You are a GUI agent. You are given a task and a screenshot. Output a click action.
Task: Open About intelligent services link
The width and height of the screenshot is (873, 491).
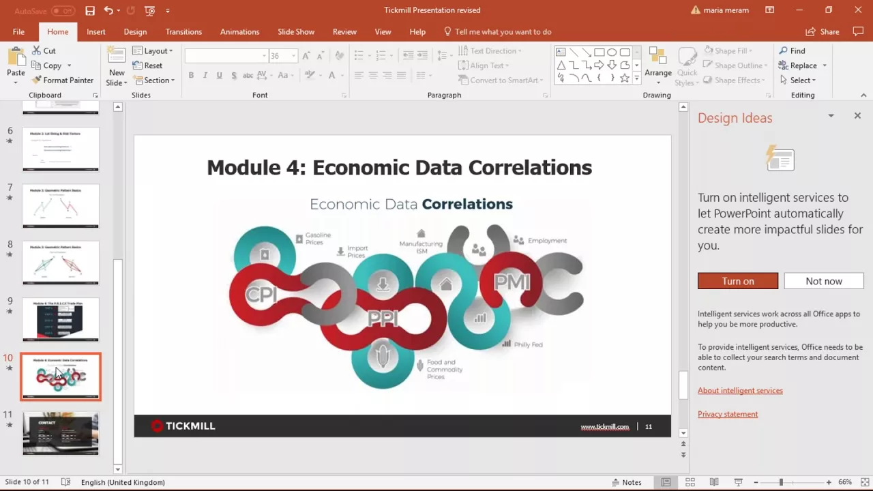[x=740, y=390]
